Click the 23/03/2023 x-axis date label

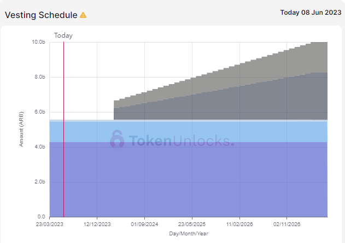[50, 224]
